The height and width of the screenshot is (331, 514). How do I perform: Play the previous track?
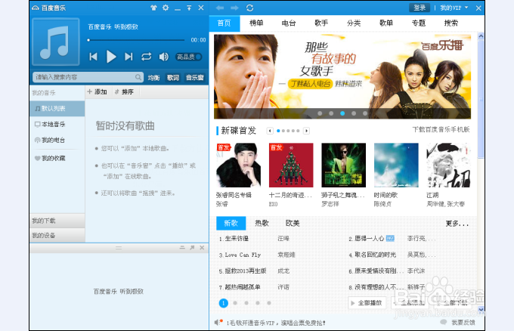pyautogui.click(x=94, y=57)
